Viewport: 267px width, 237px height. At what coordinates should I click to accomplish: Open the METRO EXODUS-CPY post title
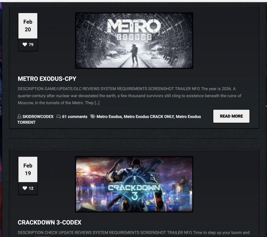click(x=47, y=79)
